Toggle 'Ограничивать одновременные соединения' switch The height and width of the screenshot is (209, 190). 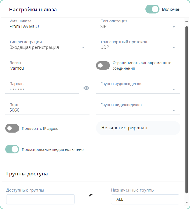coord(103,65)
